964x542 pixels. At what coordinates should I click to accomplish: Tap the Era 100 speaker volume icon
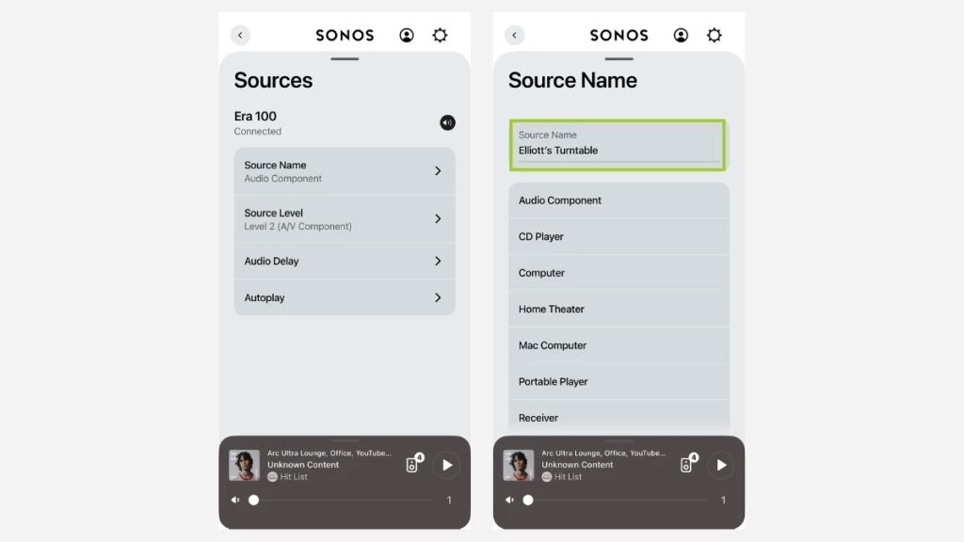tap(447, 122)
